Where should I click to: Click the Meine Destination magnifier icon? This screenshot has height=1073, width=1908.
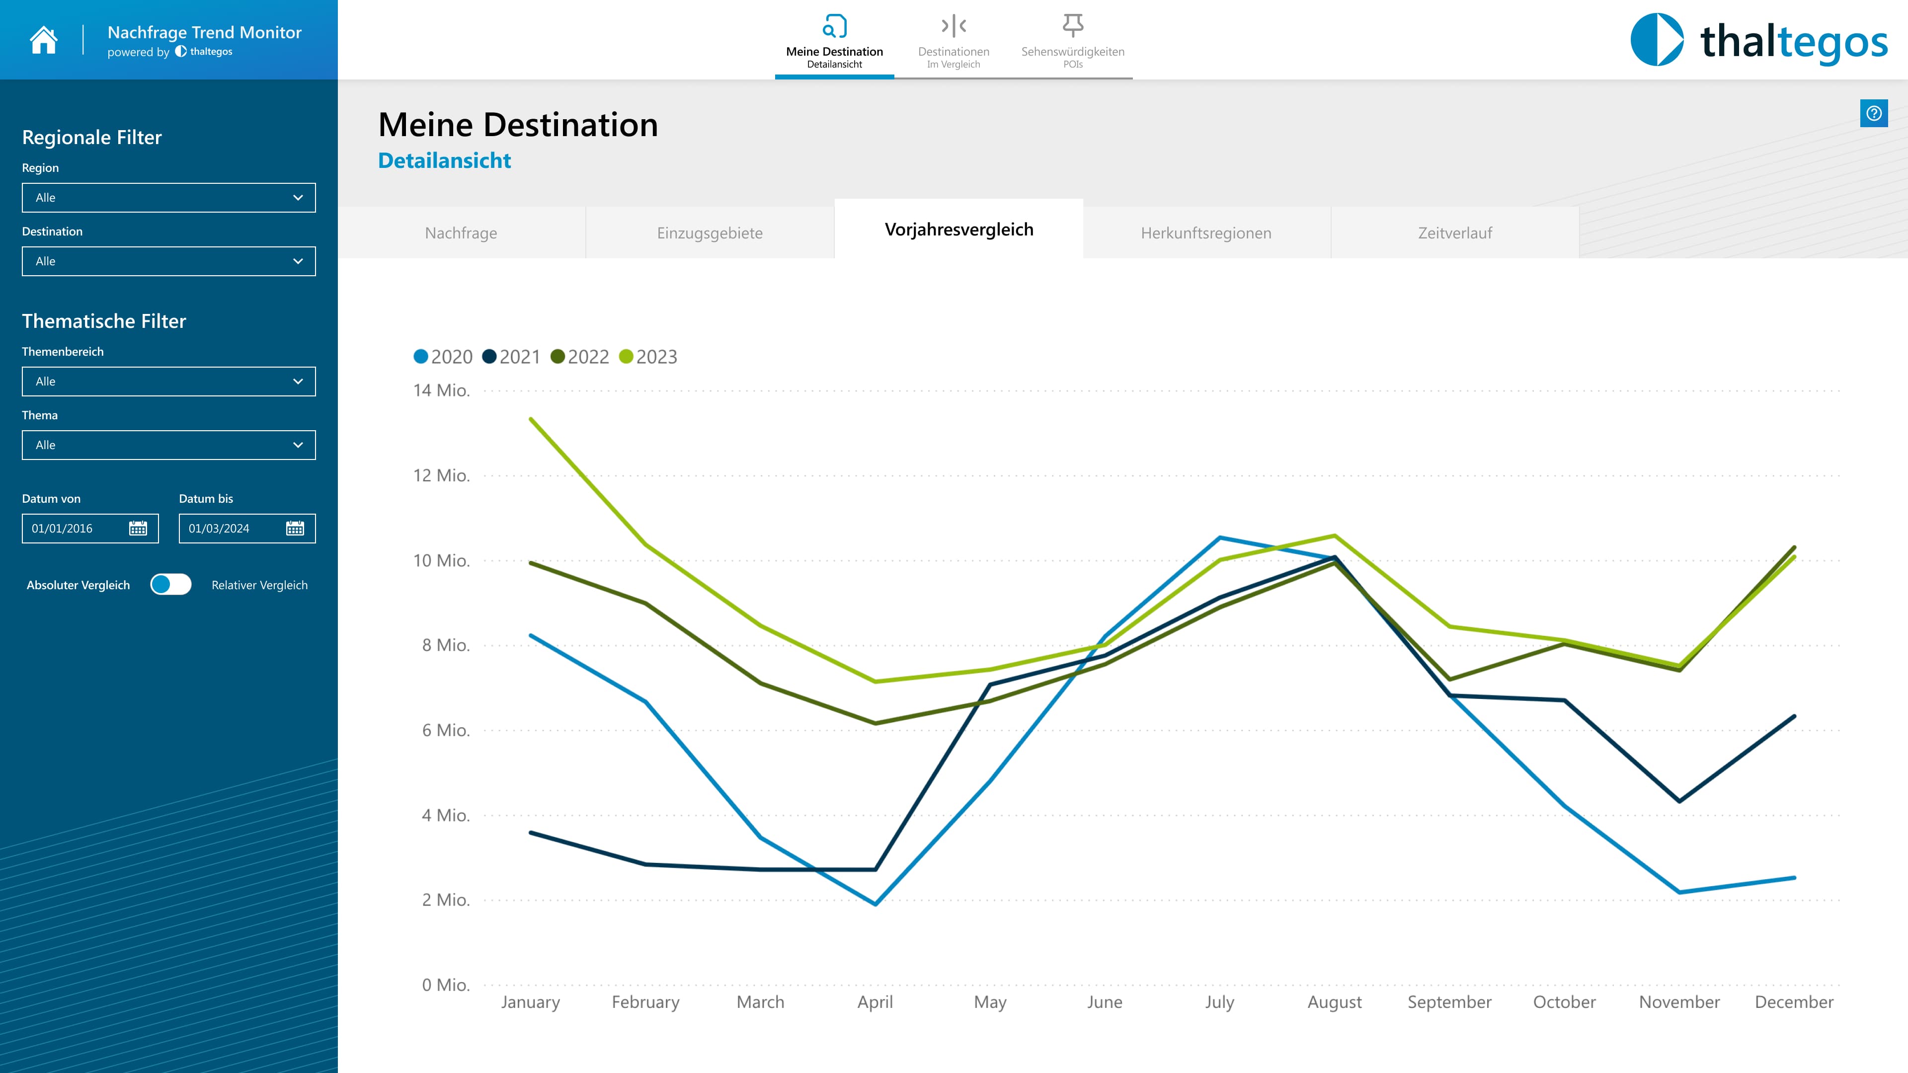[x=834, y=26]
